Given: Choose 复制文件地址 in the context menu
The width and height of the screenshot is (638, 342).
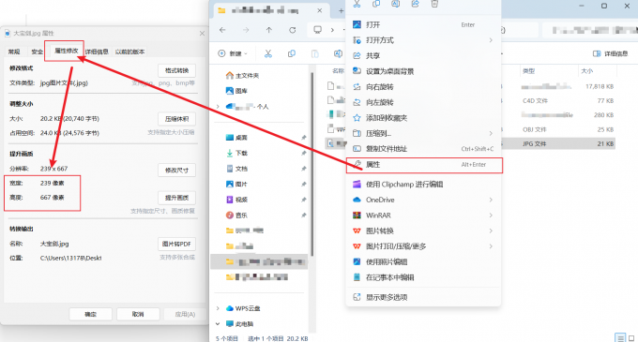Looking at the screenshot, I should point(423,149).
